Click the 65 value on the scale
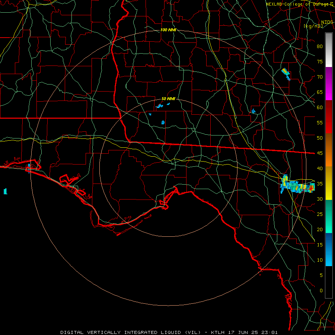 (x=320, y=92)
